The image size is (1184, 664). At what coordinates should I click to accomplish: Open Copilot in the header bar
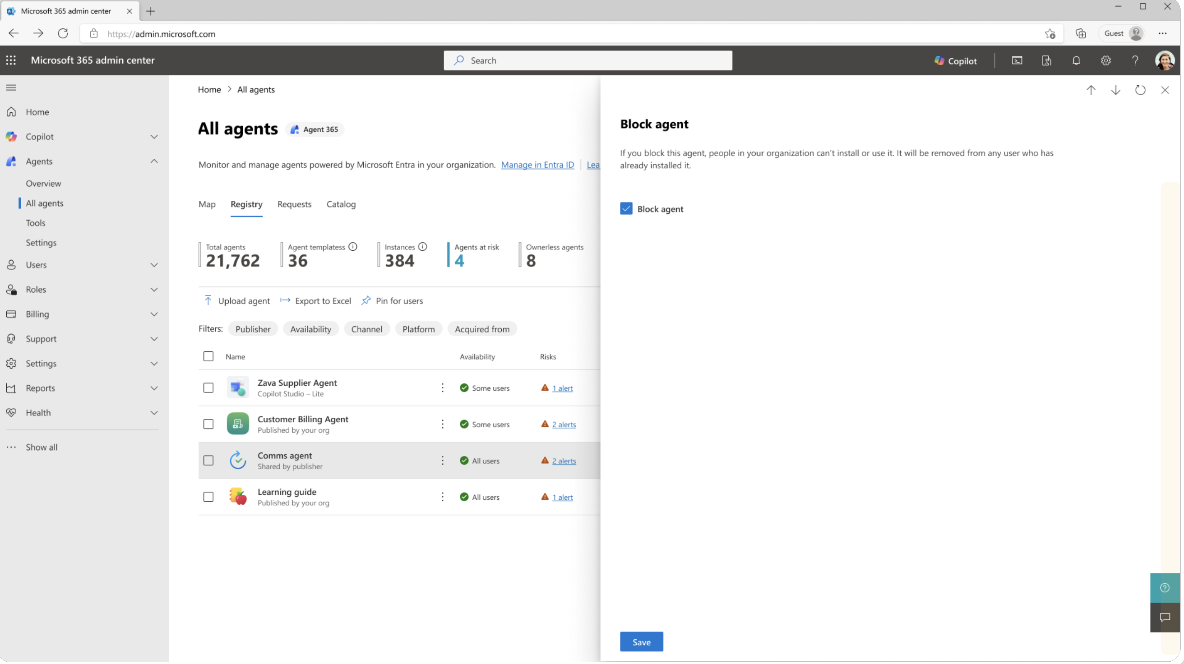956,60
